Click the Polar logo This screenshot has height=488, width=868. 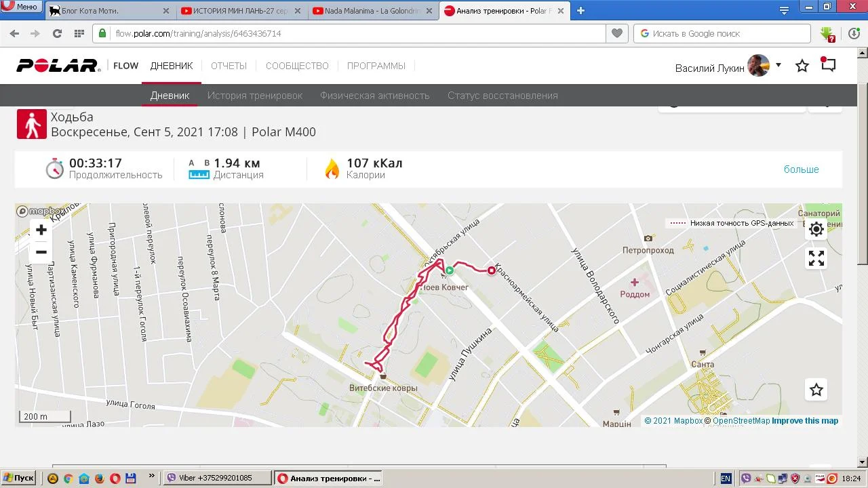pyautogui.click(x=58, y=66)
